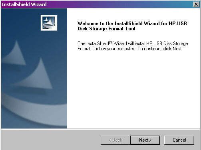Click the bold Welcome heading first line
Screen dimensions: 201x150
tap(132, 24)
